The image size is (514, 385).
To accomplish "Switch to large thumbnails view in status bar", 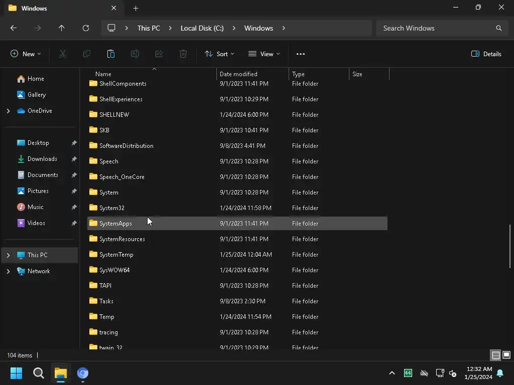I will point(506,355).
